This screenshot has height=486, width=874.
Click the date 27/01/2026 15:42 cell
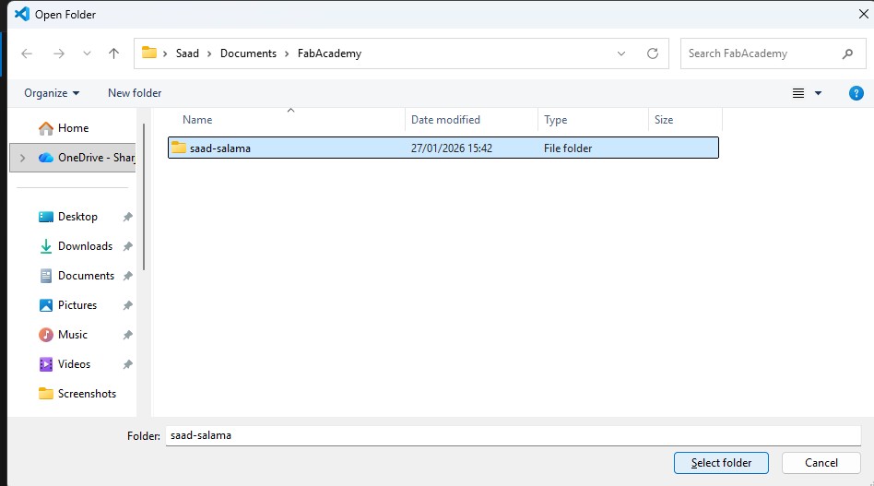point(452,148)
